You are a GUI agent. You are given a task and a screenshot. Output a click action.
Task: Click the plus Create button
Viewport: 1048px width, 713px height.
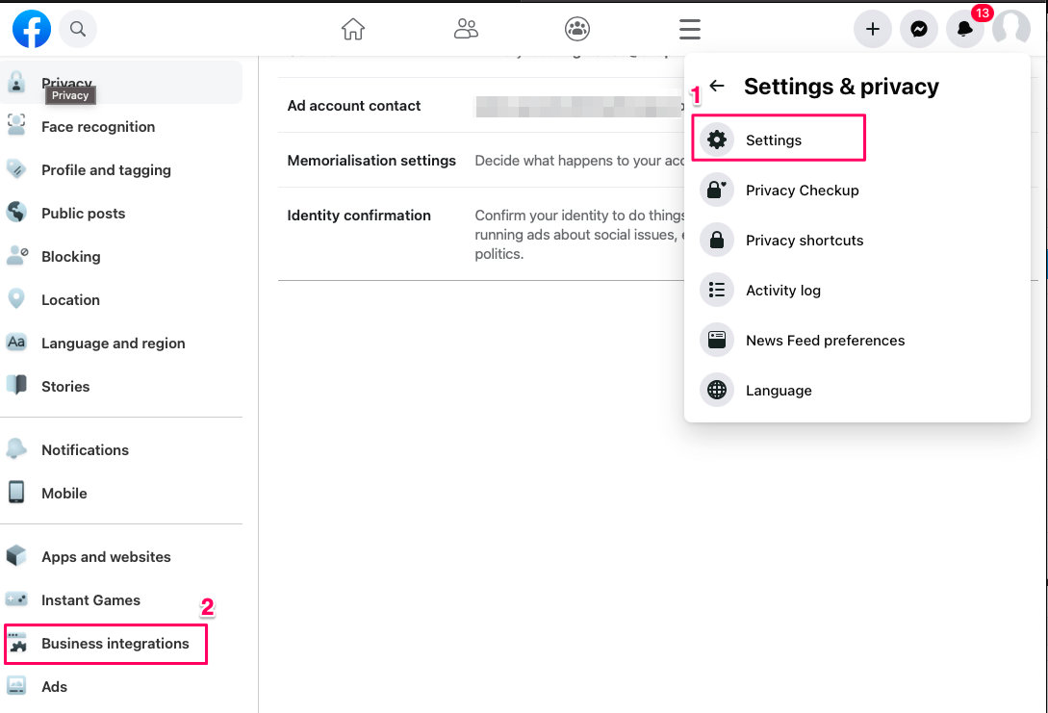[872, 29]
